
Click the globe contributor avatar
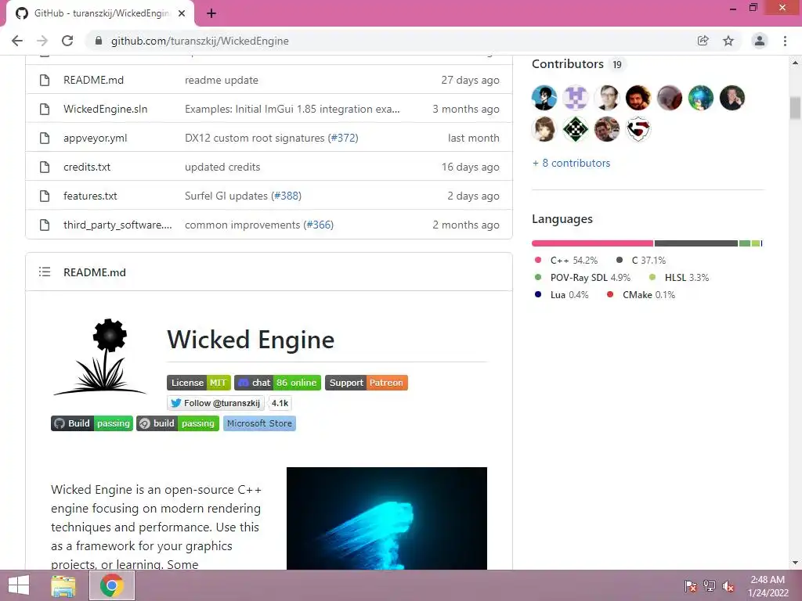point(701,98)
